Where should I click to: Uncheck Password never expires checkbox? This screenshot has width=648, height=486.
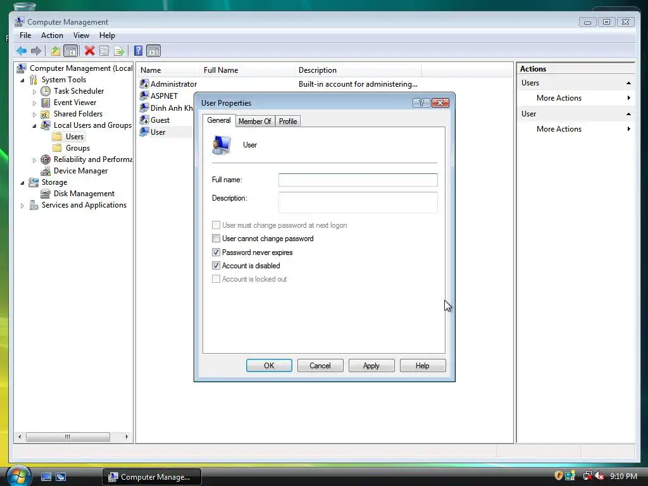pos(216,252)
